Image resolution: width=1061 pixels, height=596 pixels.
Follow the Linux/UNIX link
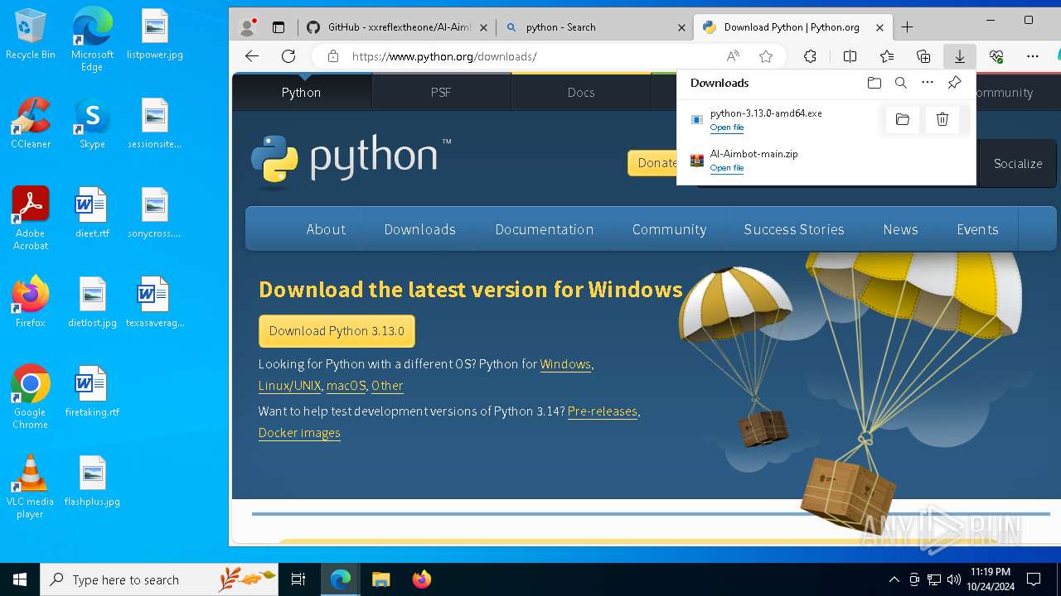tap(289, 386)
